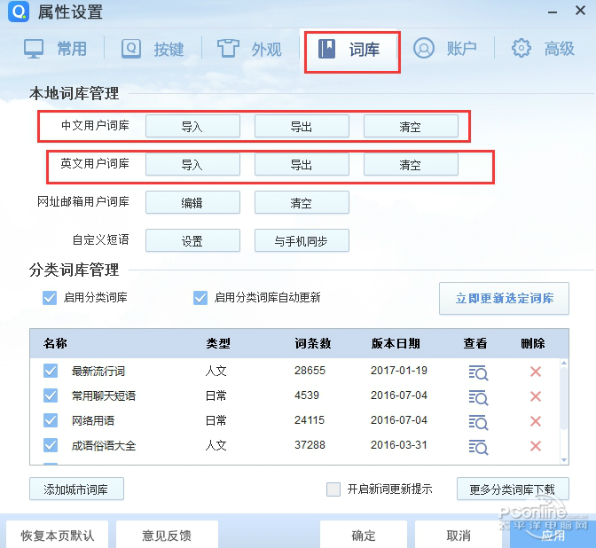Select the 词库 tab
Viewport: 596px width, 548px height.
[x=349, y=50]
